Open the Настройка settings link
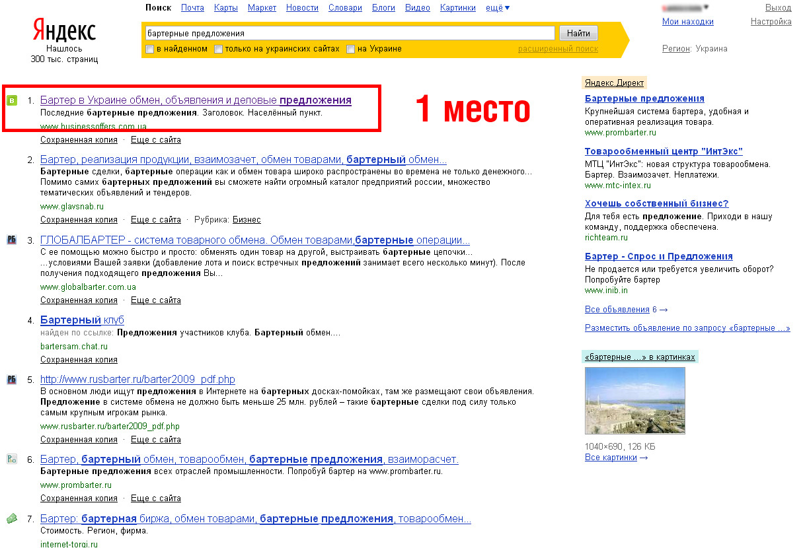Viewport: 805px width, 548px height. [771, 22]
